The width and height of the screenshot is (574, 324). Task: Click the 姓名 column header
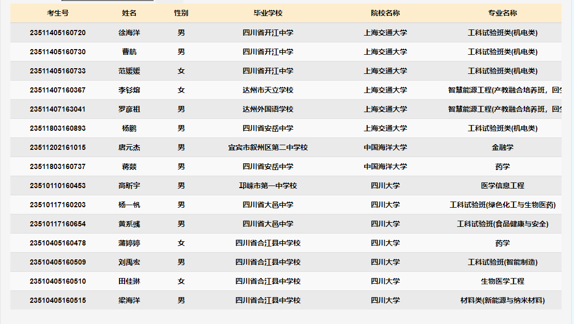tap(129, 13)
